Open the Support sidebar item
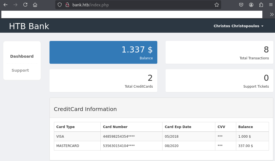The image size is (275, 161). (20, 70)
